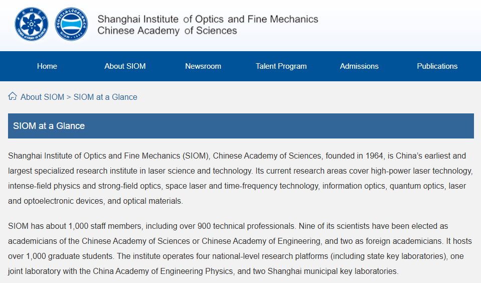Click the SIOM 1964 round logo
481x283 pixels.
click(x=72, y=24)
